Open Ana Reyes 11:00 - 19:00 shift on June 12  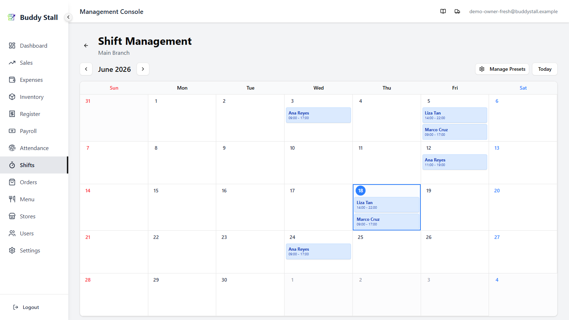tap(455, 162)
